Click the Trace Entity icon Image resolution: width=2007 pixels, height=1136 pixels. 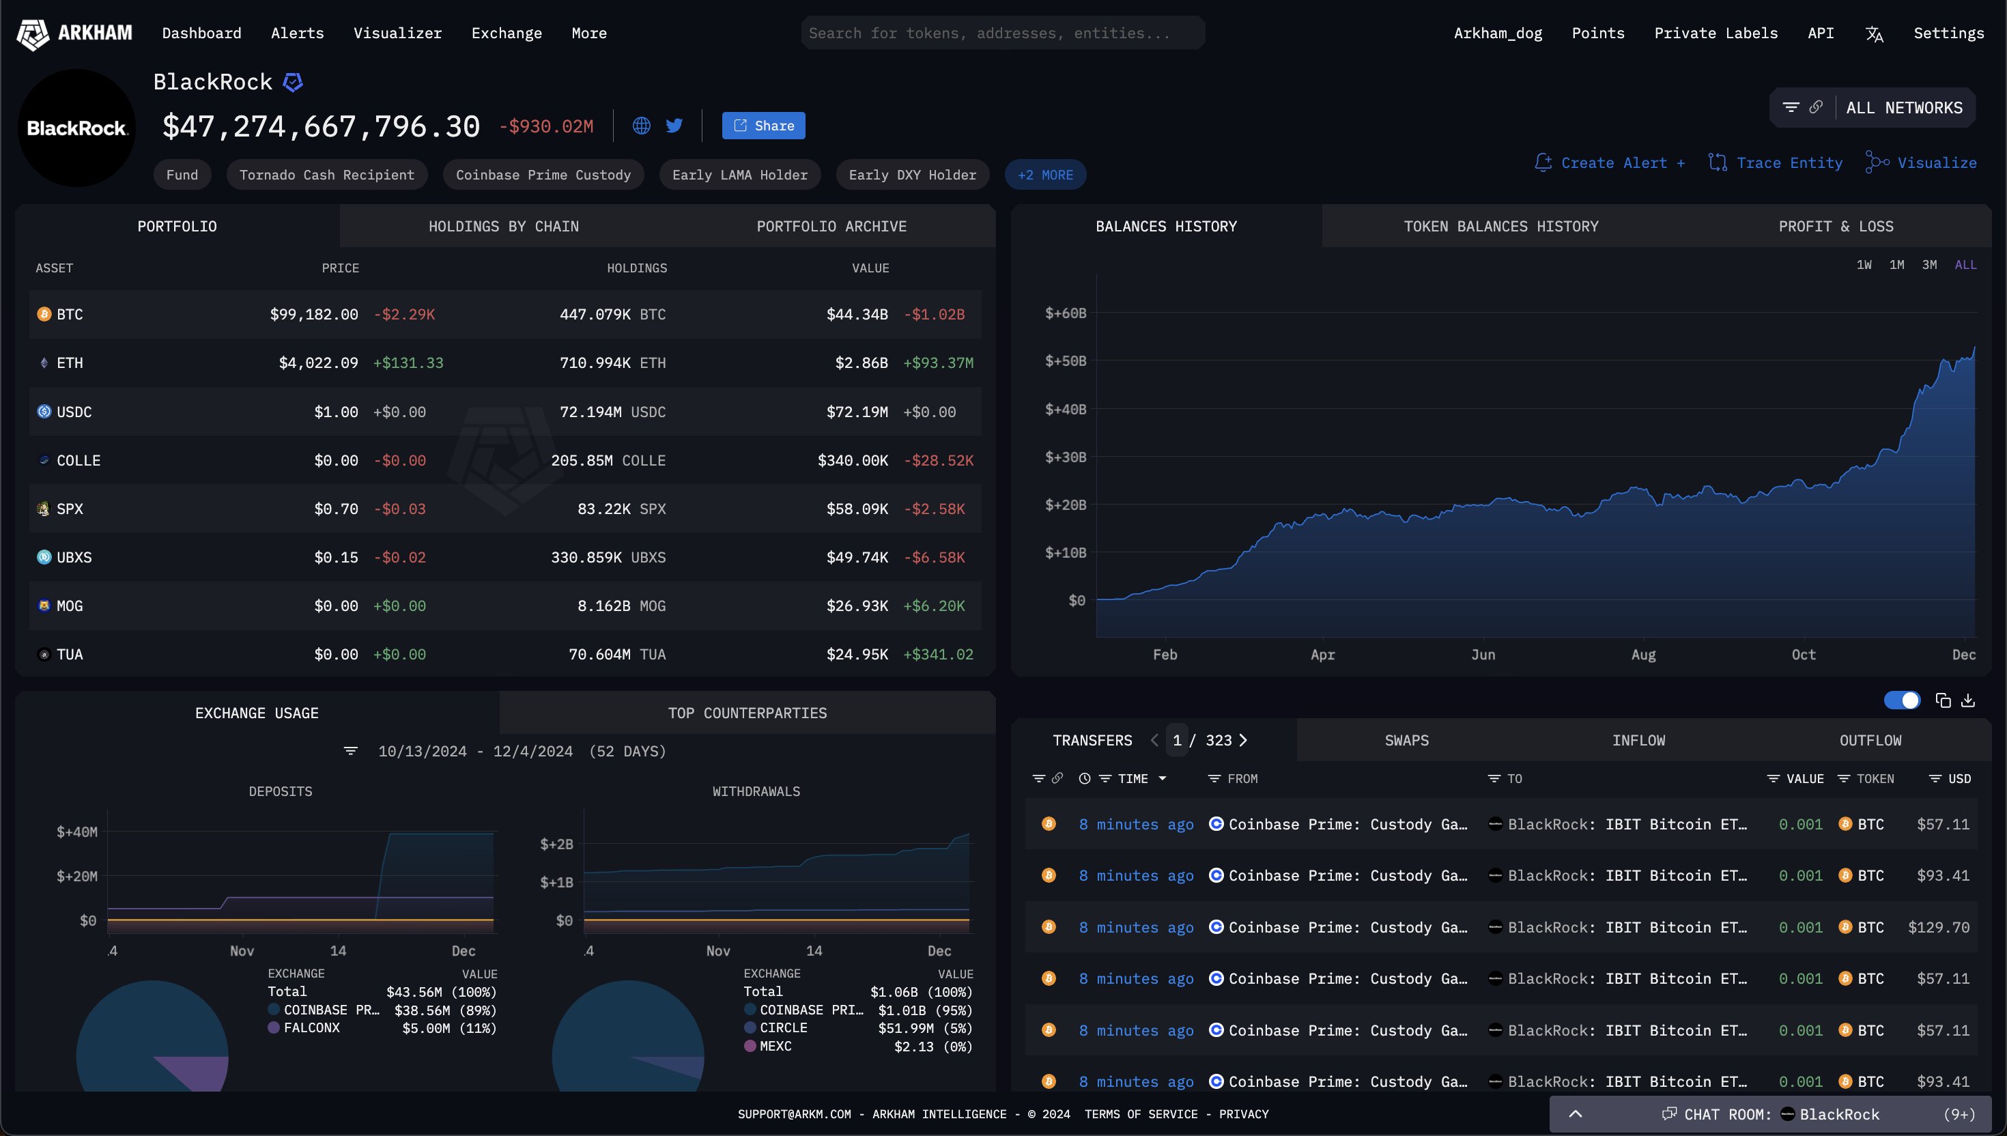tap(1717, 162)
